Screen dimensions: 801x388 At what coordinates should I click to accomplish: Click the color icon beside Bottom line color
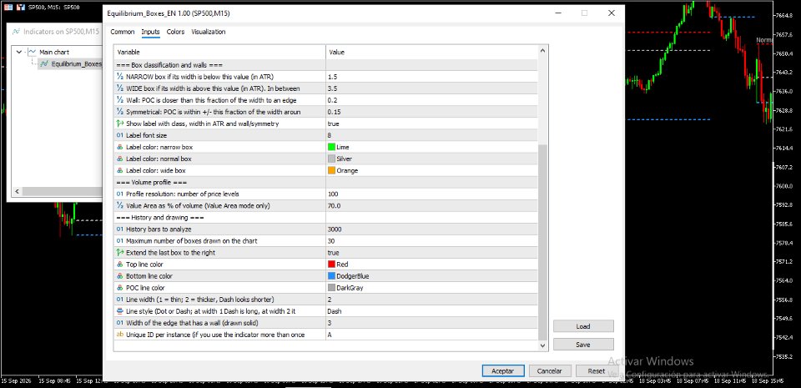click(120, 276)
